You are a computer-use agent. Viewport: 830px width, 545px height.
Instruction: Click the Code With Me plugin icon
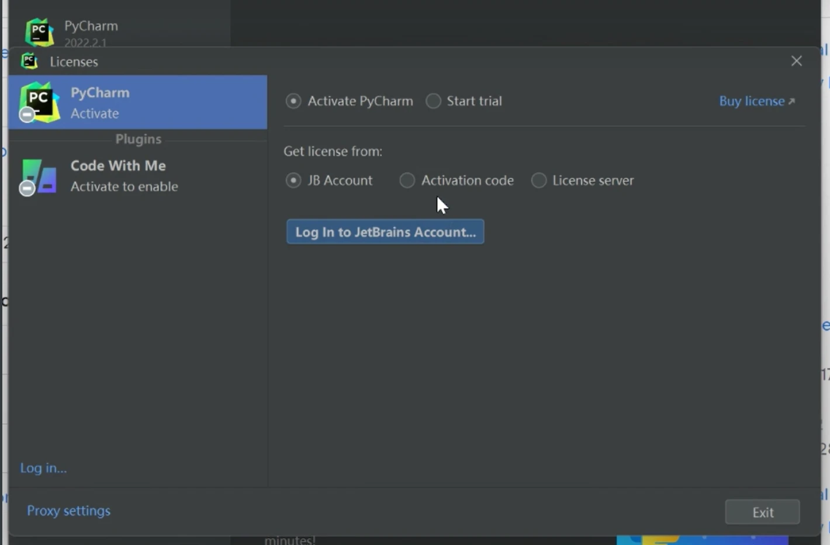pyautogui.click(x=39, y=177)
